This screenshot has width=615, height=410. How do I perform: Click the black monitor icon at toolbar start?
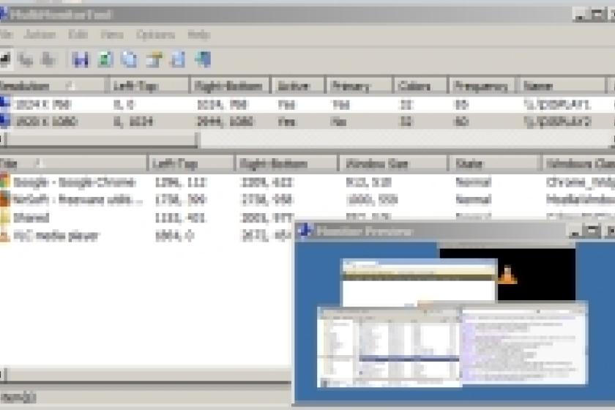[x=4, y=59]
